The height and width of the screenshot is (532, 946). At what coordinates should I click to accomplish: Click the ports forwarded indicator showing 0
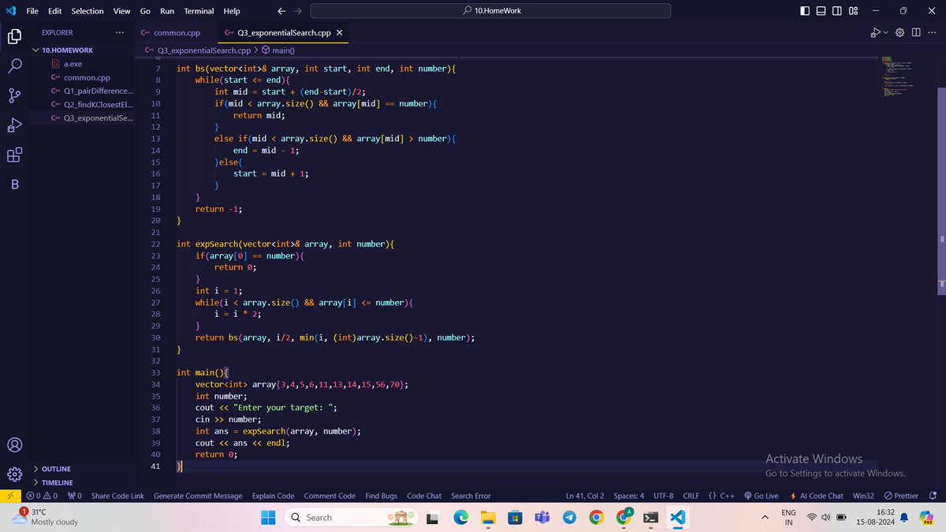pyautogui.click(x=75, y=496)
